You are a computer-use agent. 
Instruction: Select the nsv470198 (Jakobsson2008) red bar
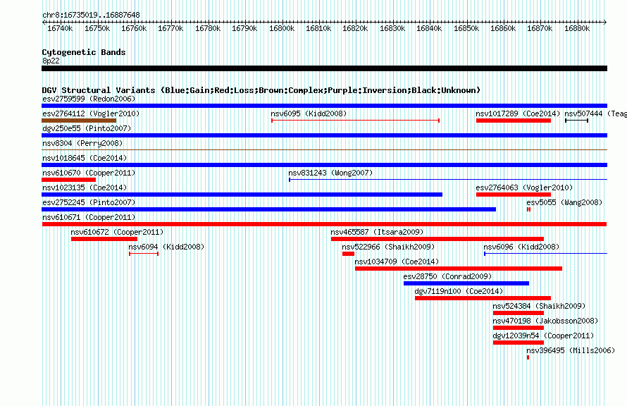(519, 328)
